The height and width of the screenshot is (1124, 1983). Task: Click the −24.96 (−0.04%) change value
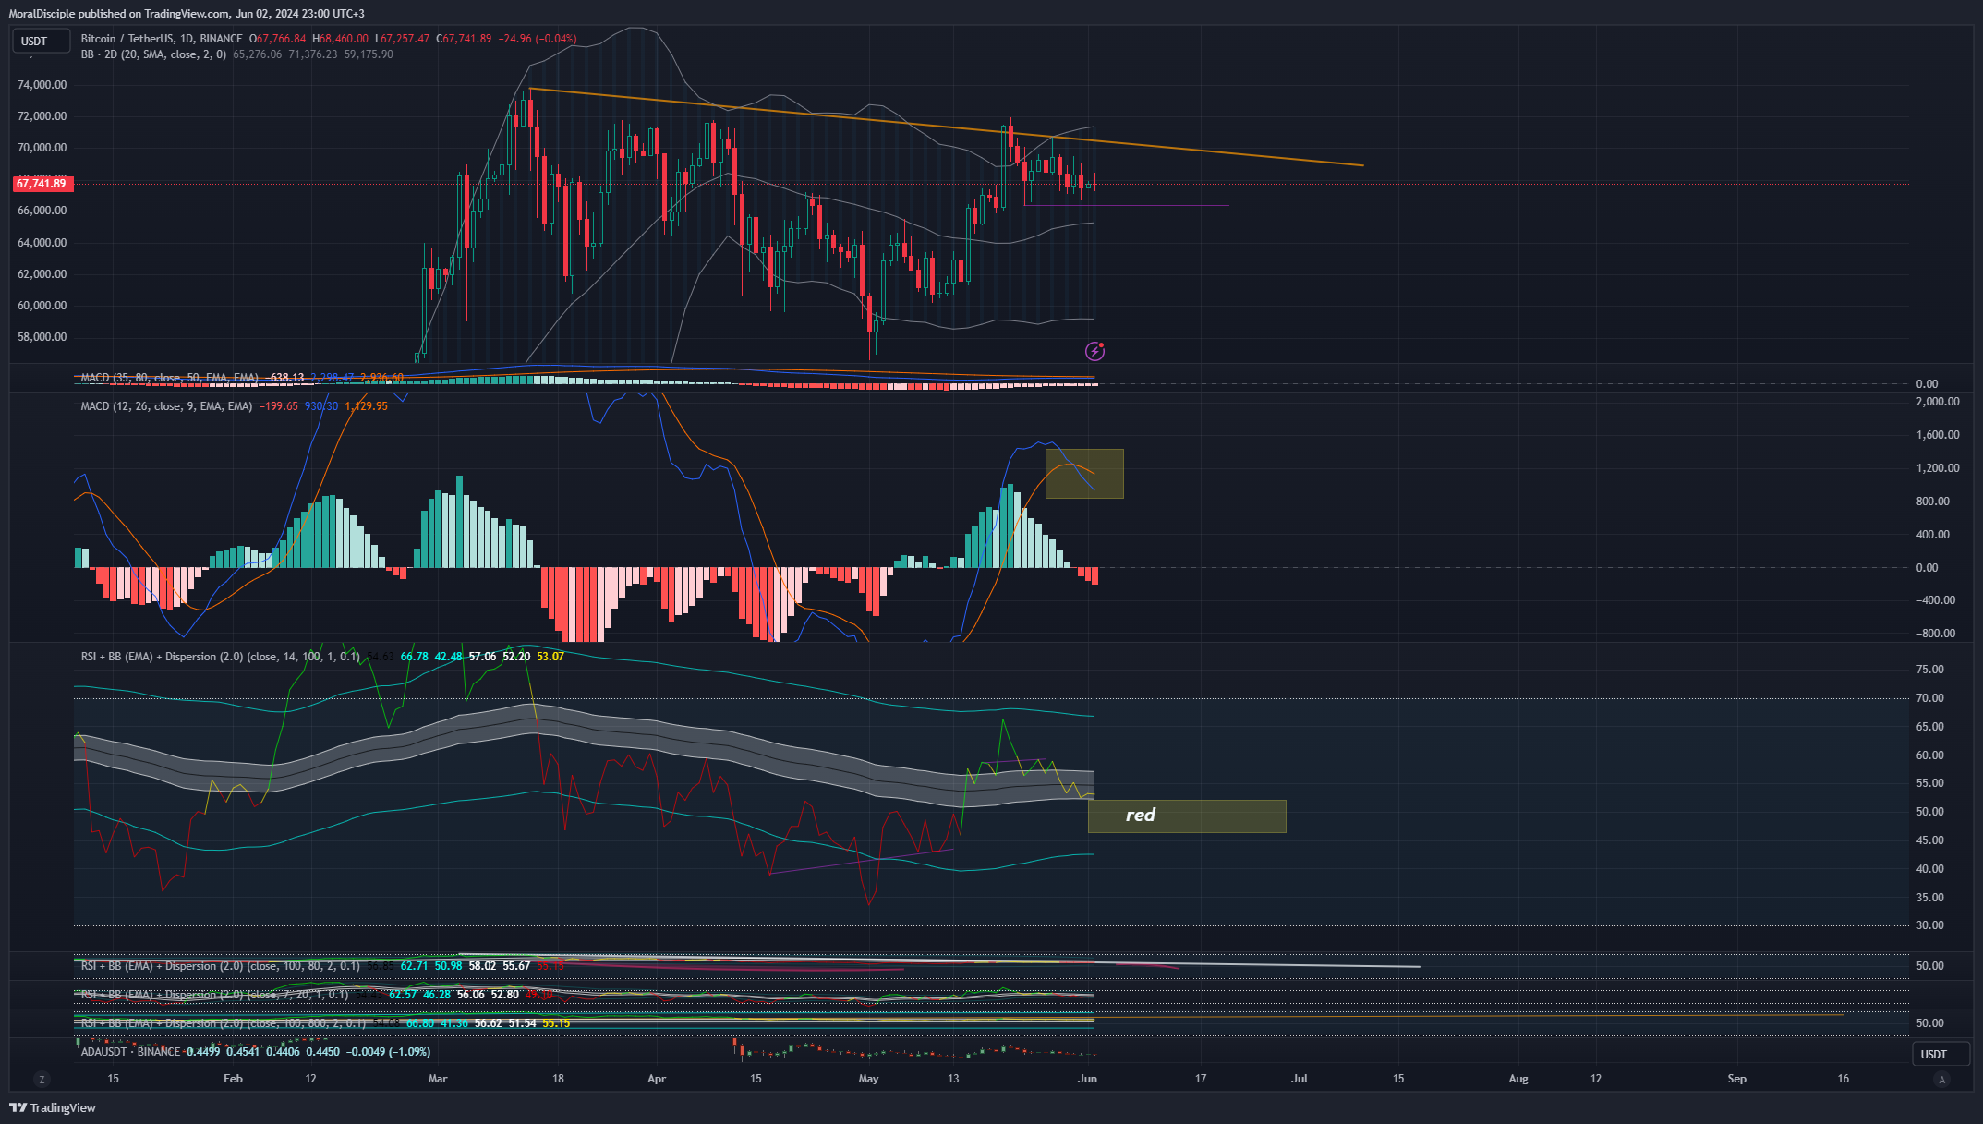point(538,39)
